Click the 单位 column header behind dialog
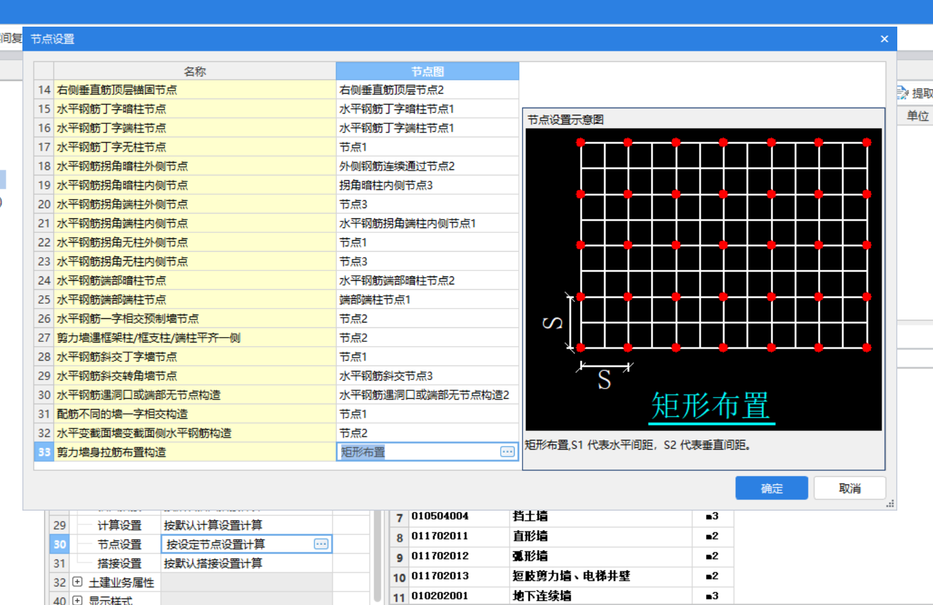Image resolution: width=933 pixels, height=605 pixels. click(x=917, y=116)
